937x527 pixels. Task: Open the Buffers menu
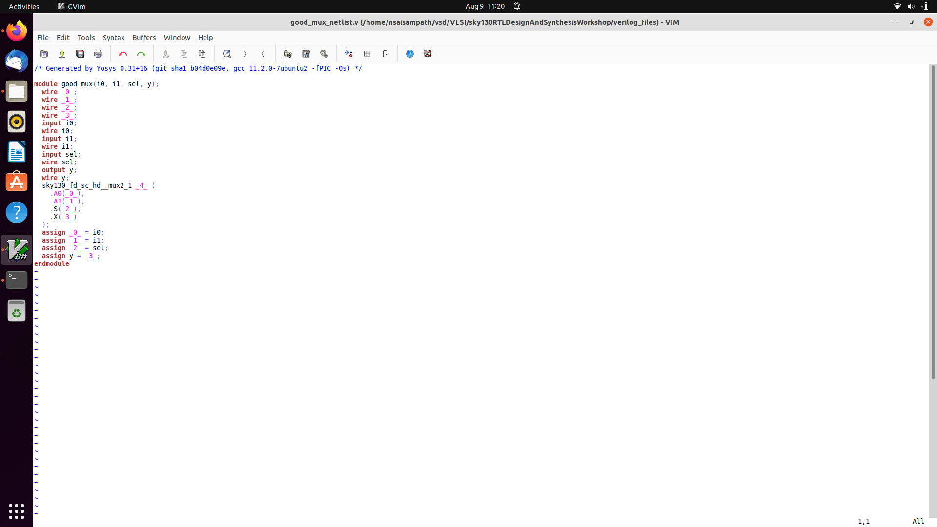click(144, 38)
